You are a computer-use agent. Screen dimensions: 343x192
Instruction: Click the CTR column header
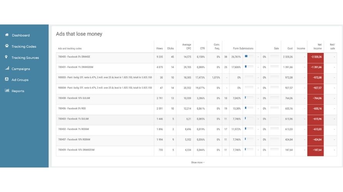pyautogui.click(x=202, y=48)
